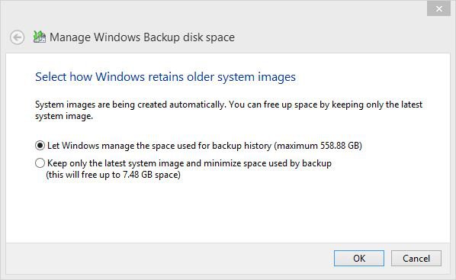Click the 'minimize space used by backup' text
This screenshot has height=280, width=456.
coord(267,163)
